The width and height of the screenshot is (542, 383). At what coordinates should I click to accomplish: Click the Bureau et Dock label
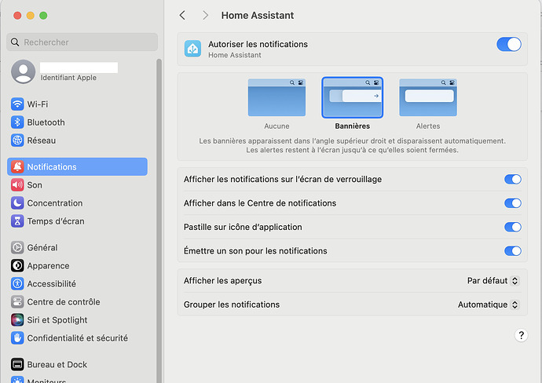pos(57,364)
